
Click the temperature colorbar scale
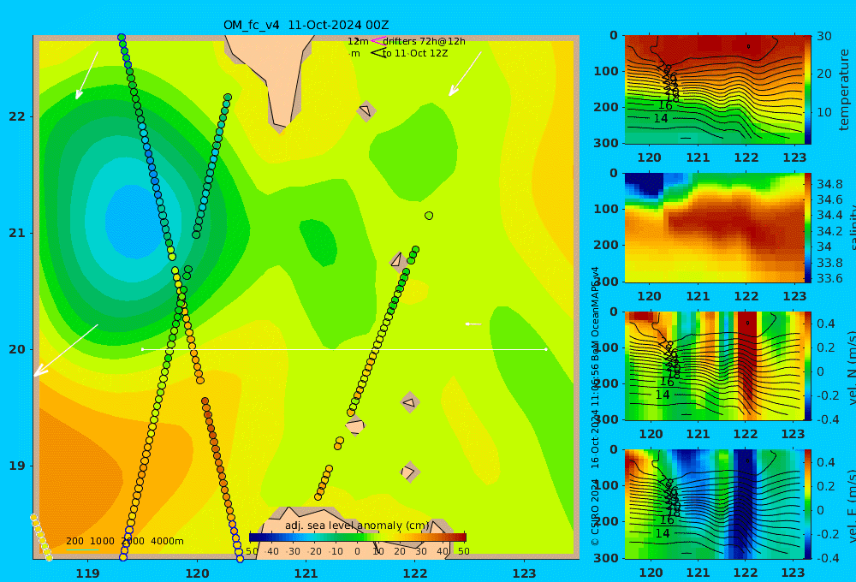pos(808,90)
